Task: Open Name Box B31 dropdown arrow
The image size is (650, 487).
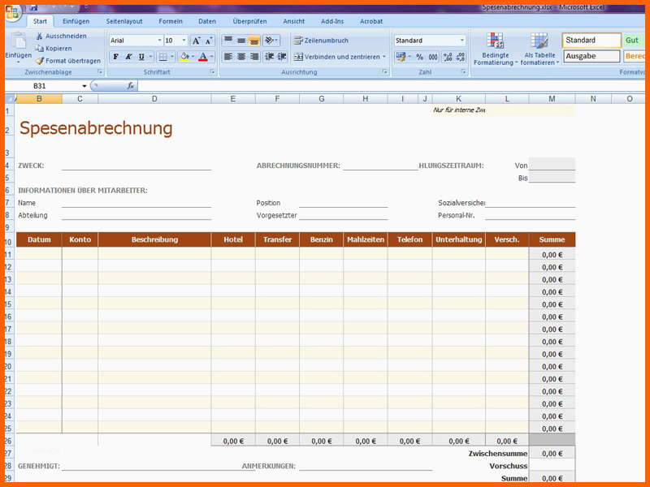Action: pyautogui.click(x=84, y=86)
